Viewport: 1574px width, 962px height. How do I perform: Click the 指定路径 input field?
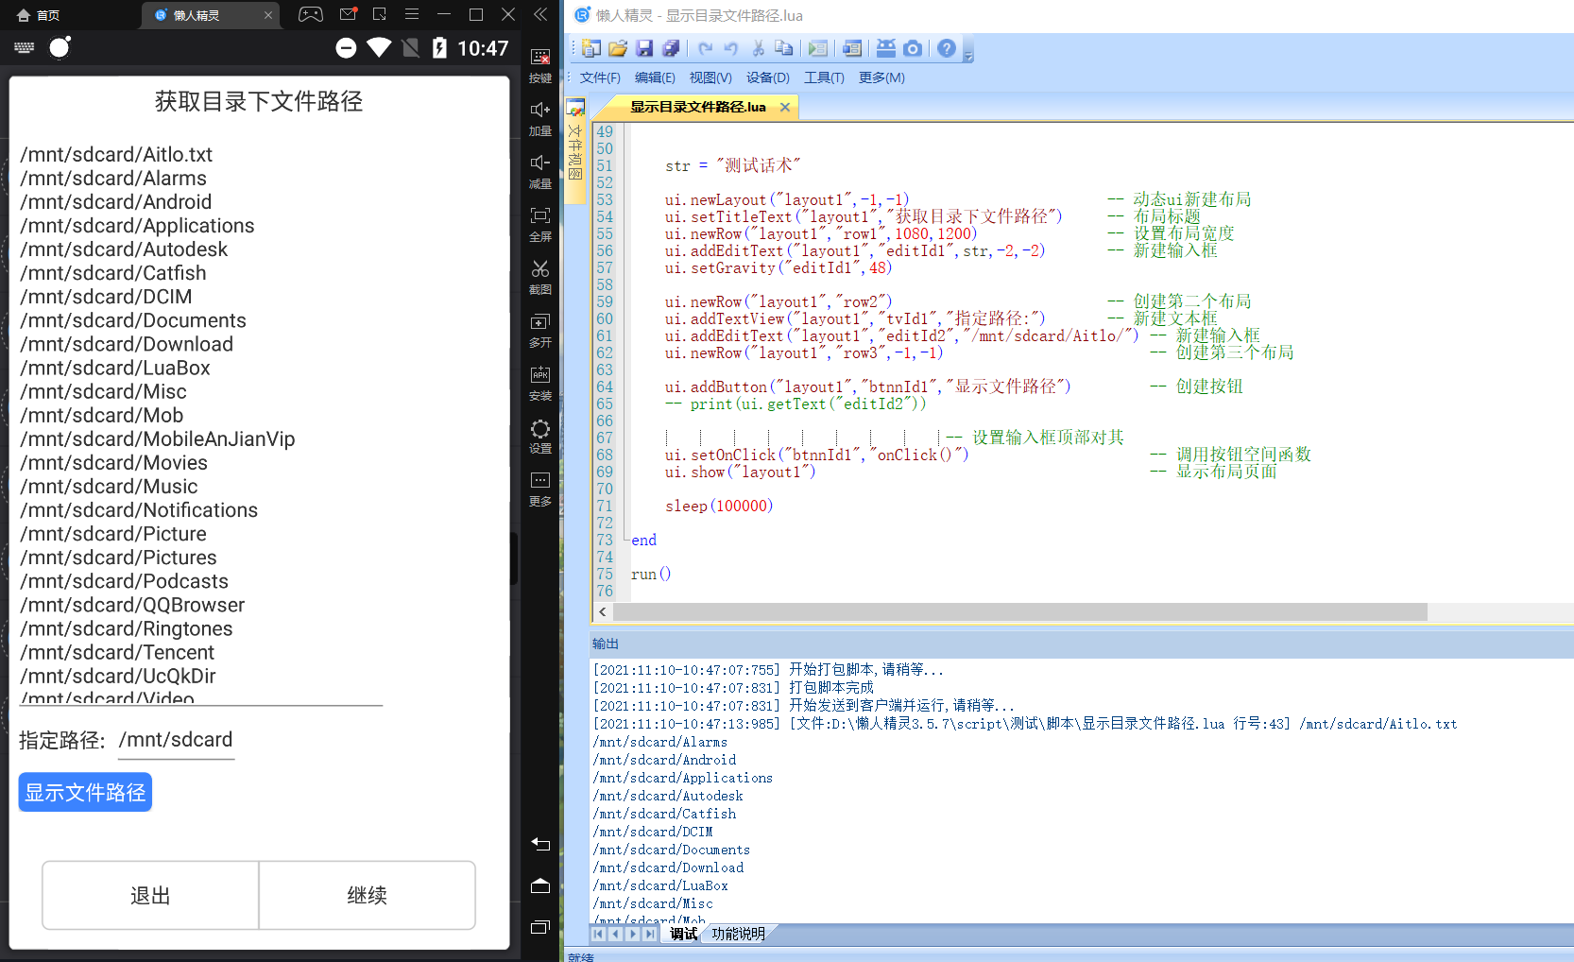(x=177, y=740)
